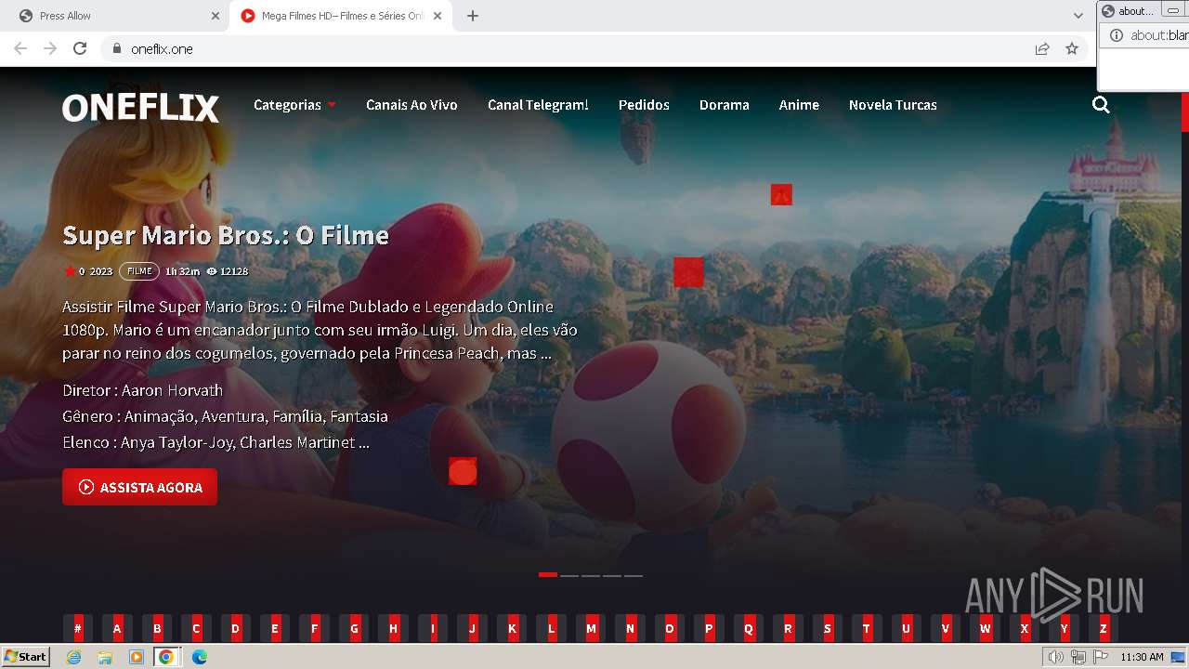Viewport: 1189px width, 669px height.
Task: Bookmark this page with star
Action: [x=1072, y=48]
